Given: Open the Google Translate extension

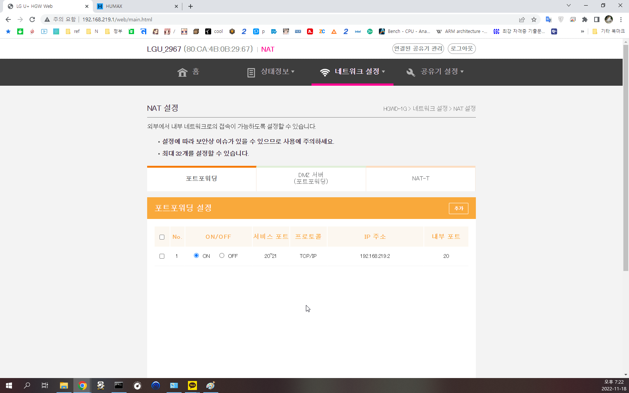Looking at the screenshot, I should pyautogui.click(x=549, y=19).
